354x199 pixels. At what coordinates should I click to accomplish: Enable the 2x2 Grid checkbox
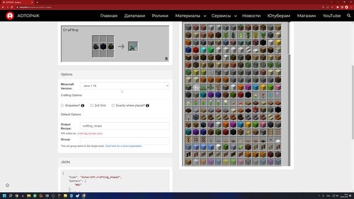[x=92, y=106]
